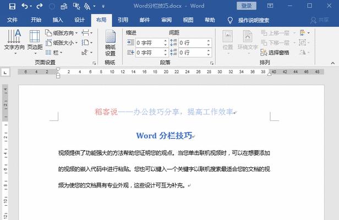Decrease spacing after with the down arrow
Screen dimensions: 339x220
209,54
